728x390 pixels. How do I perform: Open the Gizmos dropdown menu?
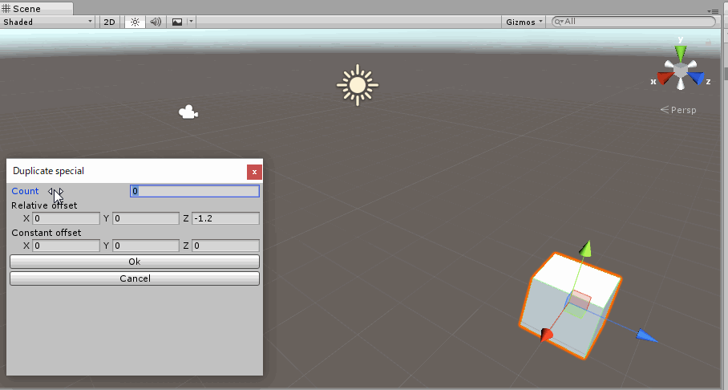point(524,22)
